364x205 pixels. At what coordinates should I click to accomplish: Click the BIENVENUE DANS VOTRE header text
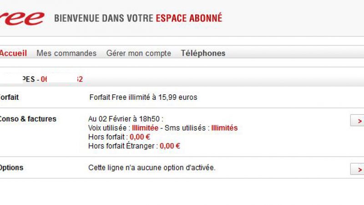point(103,19)
